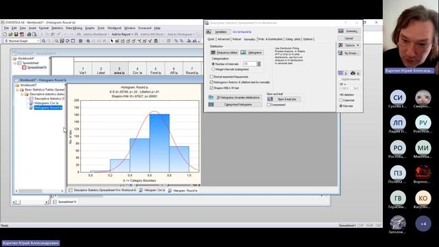Click the Print Preview toolbar icon

click(x=34, y=34)
